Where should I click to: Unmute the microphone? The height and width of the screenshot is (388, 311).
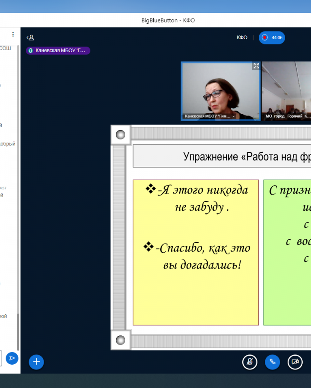click(x=250, y=362)
